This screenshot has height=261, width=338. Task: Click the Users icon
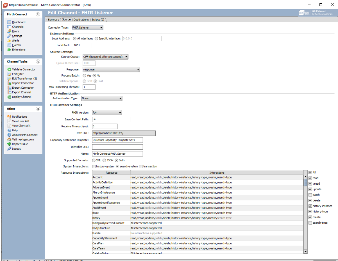tap(9, 31)
